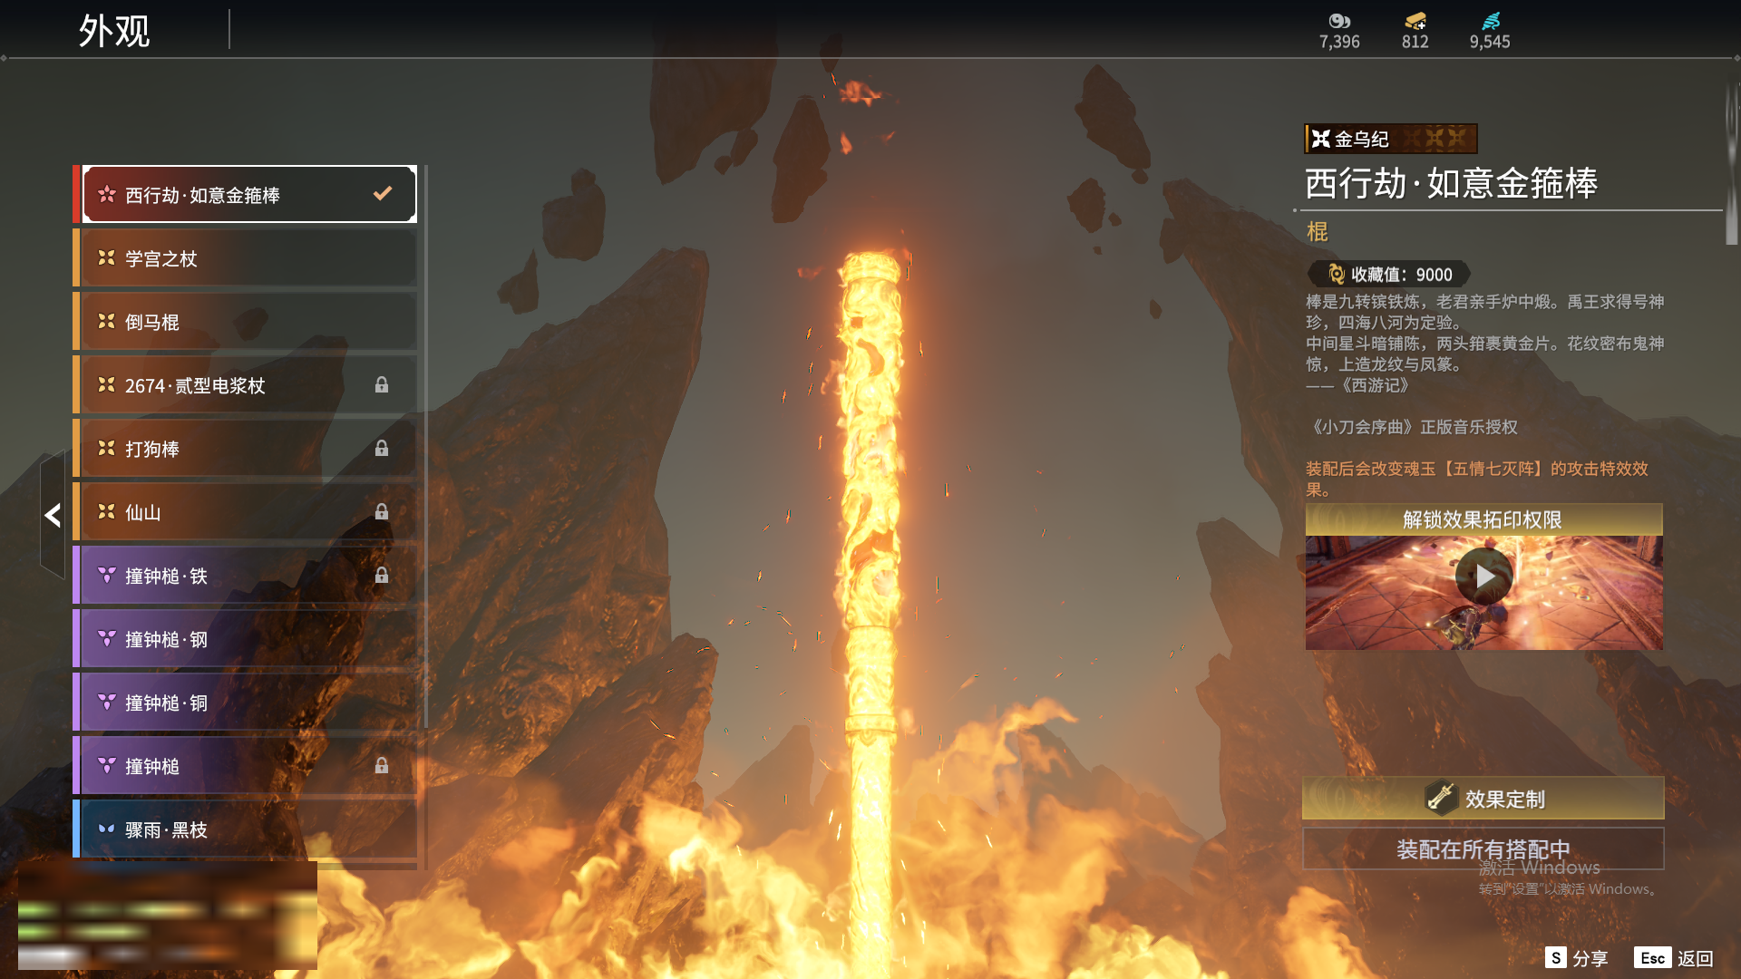The image size is (1741, 979).
Task: Click the gold rarity icon of 倒马棍
Action: (x=106, y=322)
